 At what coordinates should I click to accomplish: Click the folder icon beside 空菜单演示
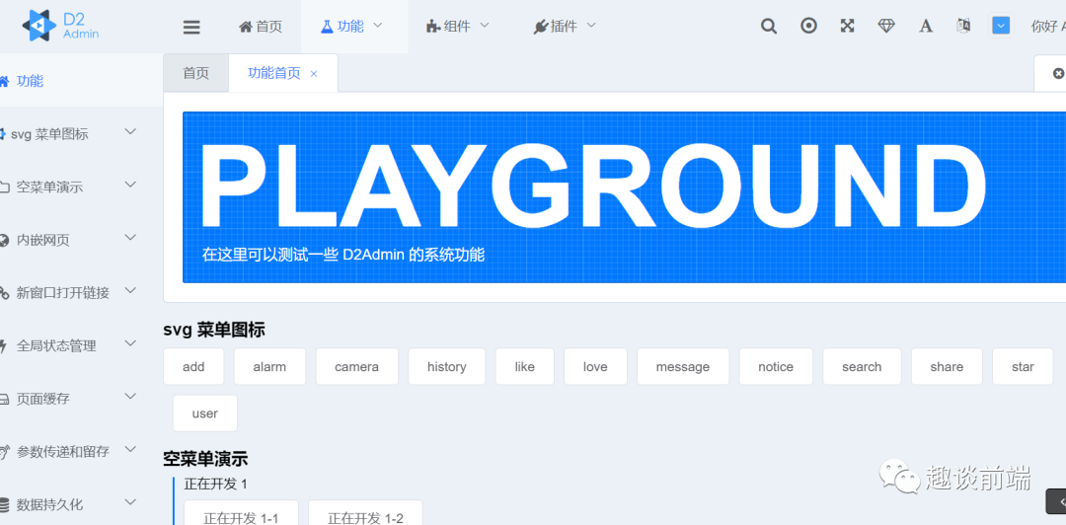tap(4, 187)
